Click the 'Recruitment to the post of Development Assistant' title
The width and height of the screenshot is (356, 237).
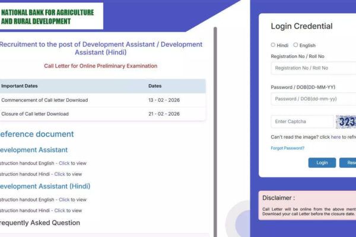(101, 49)
